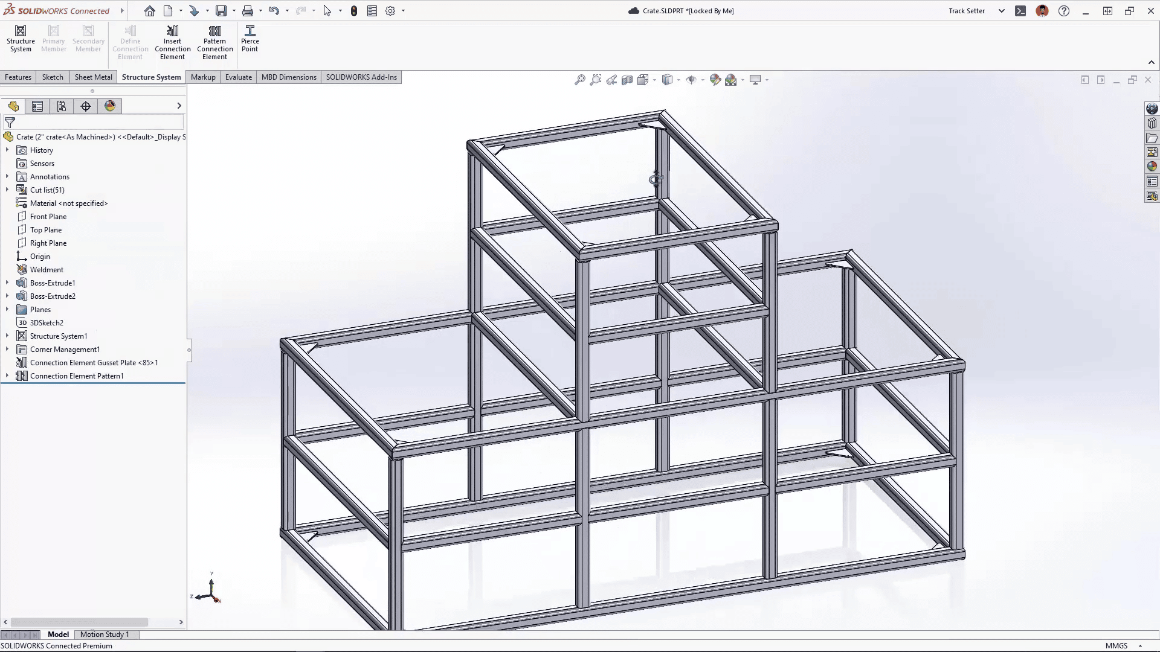
Task: Click the Edit Appearance globe icon
Action: pos(715,79)
